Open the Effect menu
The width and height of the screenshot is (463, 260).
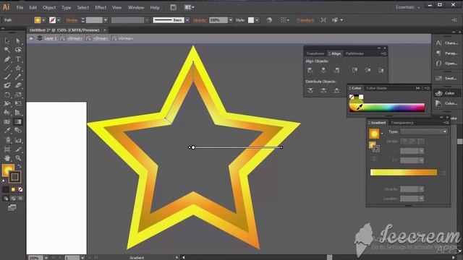point(101,8)
